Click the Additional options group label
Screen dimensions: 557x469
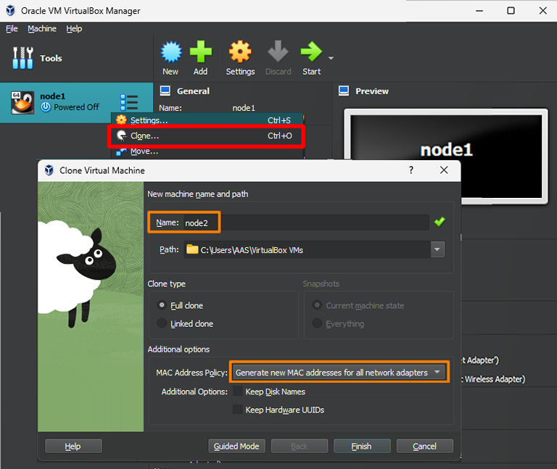tap(178, 349)
